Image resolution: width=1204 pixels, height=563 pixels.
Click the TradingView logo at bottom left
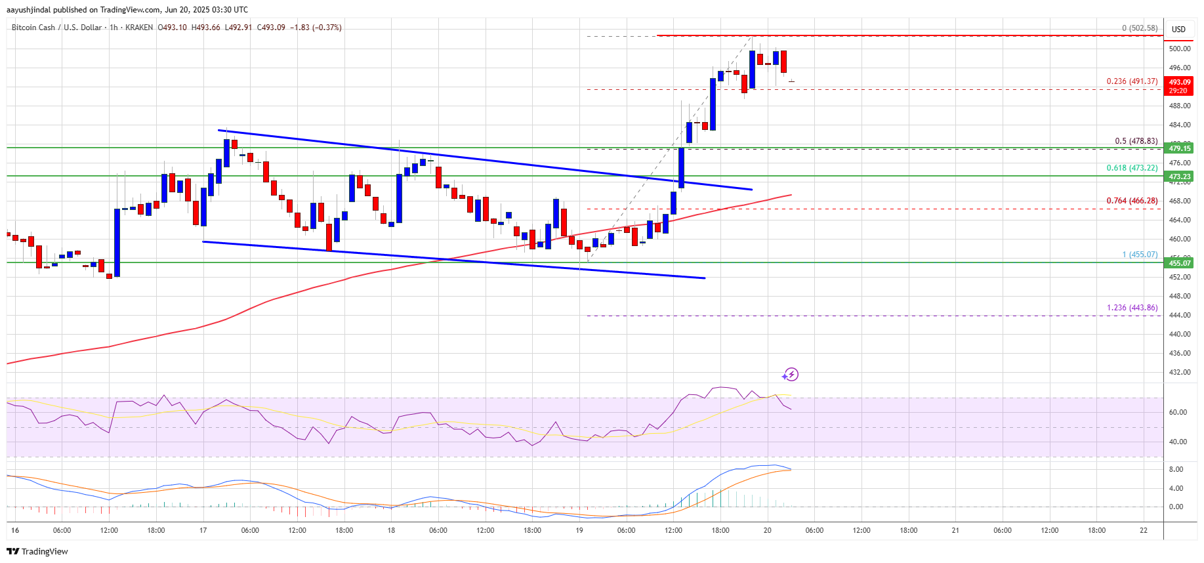(x=37, y=551)
